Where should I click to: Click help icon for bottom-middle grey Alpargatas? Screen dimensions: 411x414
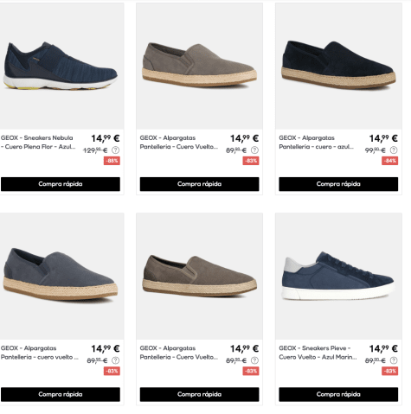[x=254, y=360]
